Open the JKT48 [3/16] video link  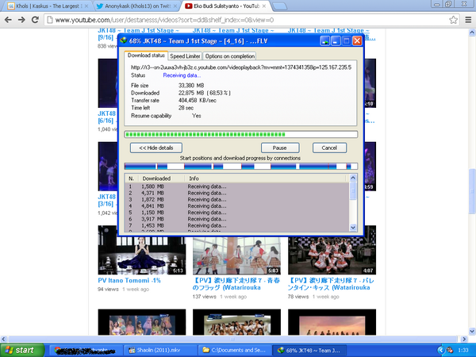(x=107, y=201)
